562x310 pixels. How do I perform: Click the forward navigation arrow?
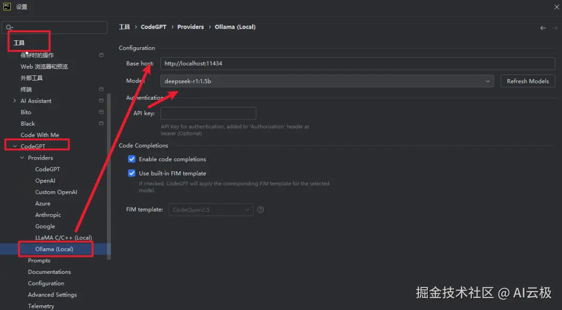(x=555, y=28)
